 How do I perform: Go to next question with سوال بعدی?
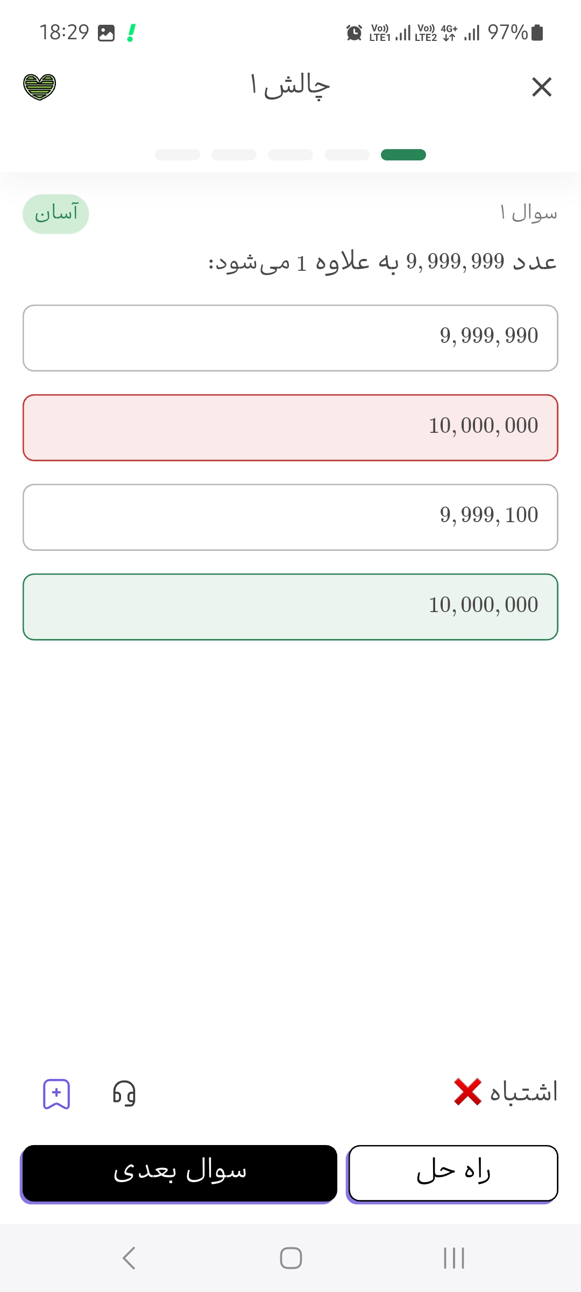[180, 1172]
